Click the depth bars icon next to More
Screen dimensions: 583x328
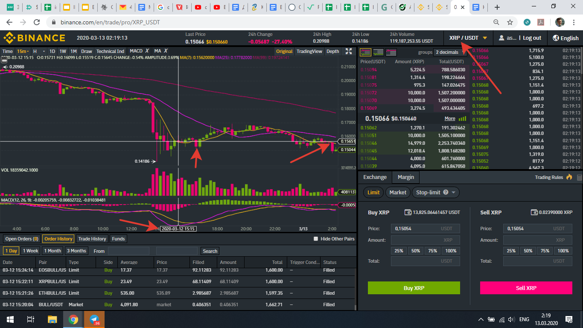tap(462, 118)
